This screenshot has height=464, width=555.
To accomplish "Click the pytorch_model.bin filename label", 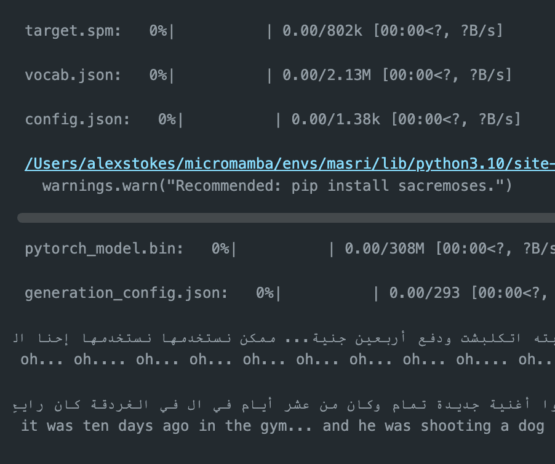I will coord(104,249).
